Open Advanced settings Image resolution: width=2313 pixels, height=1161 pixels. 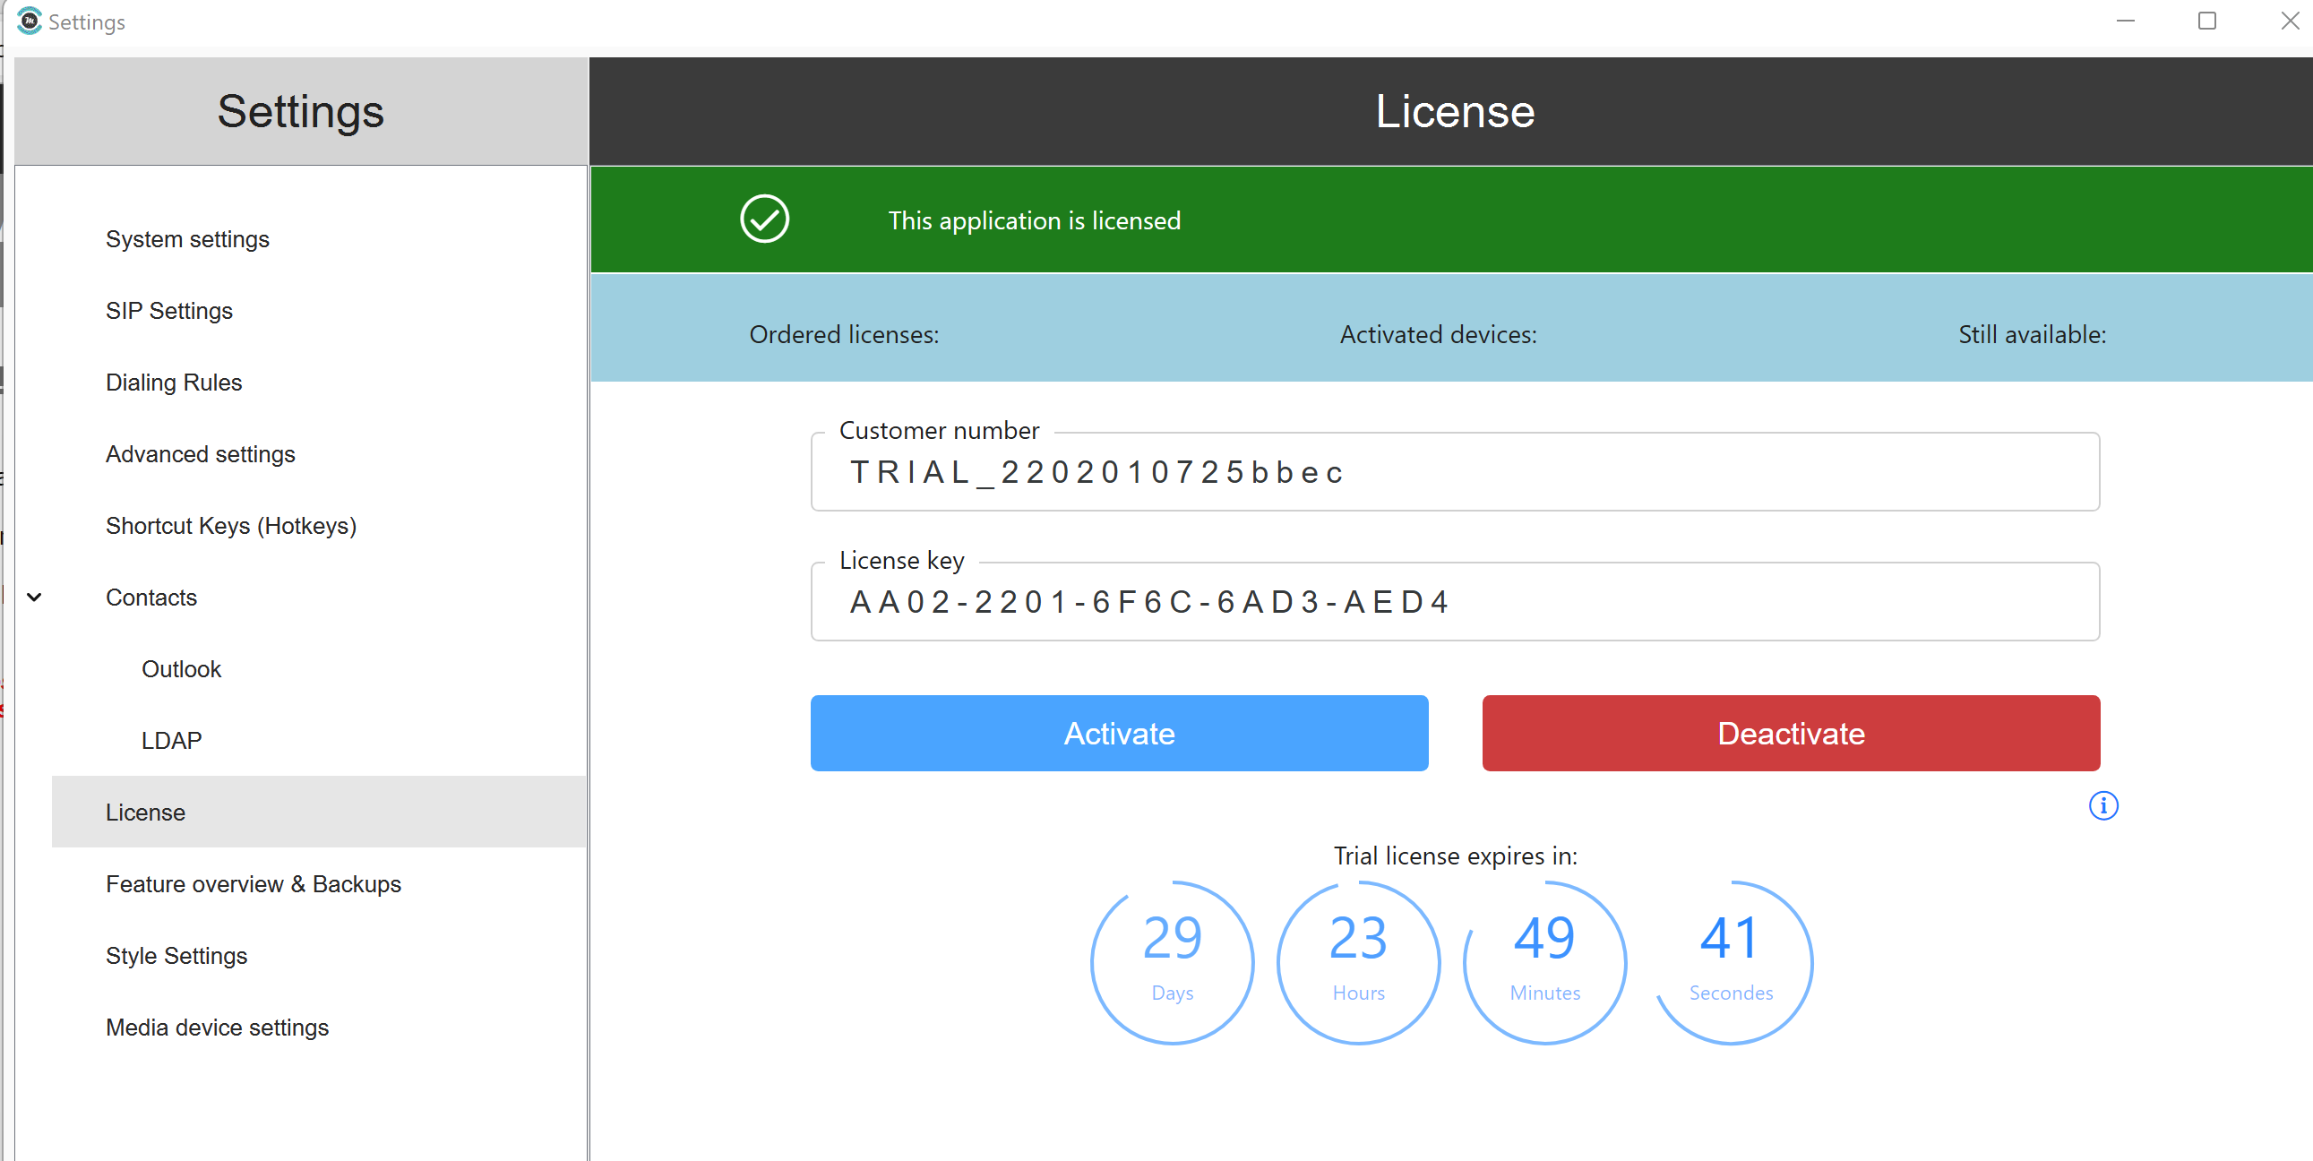[x=201, y=454]
